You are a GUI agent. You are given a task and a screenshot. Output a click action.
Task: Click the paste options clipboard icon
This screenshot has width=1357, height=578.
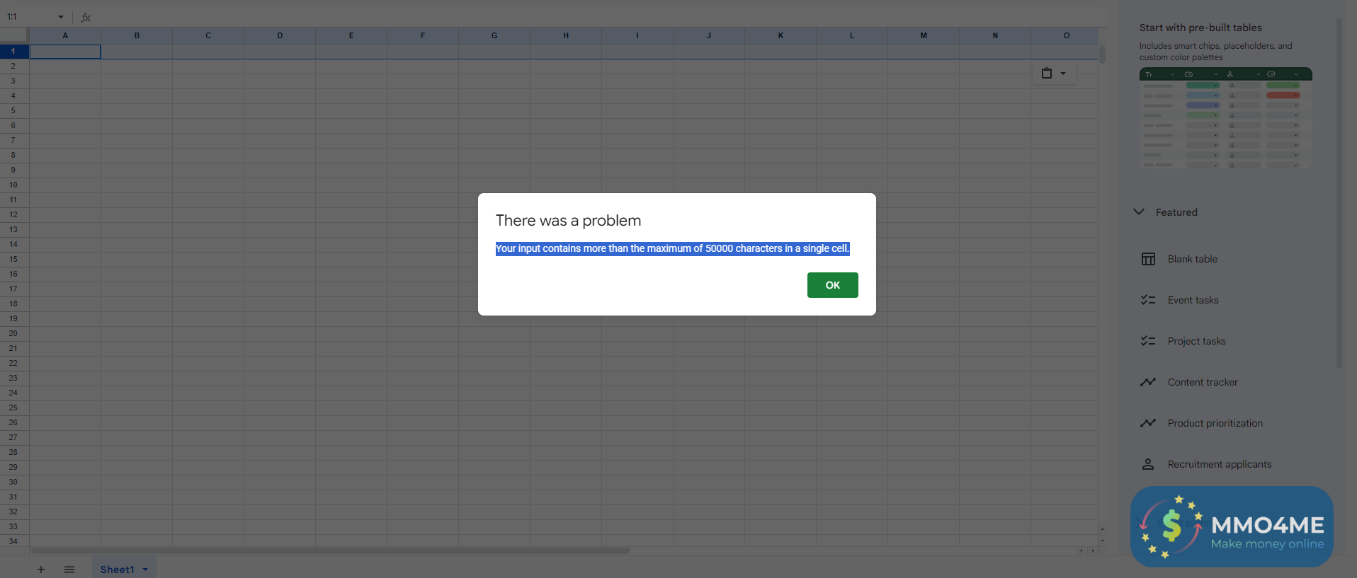point(1047,73)
